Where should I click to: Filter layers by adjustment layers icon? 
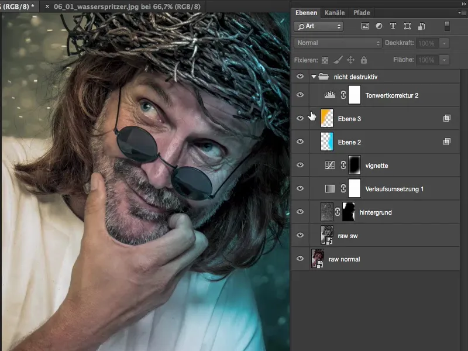[x=379, y=26]
